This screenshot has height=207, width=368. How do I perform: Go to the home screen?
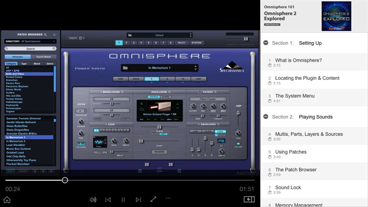click(x=7, y=200)
